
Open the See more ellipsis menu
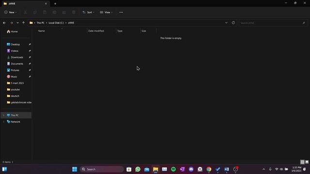coord(121,12)
